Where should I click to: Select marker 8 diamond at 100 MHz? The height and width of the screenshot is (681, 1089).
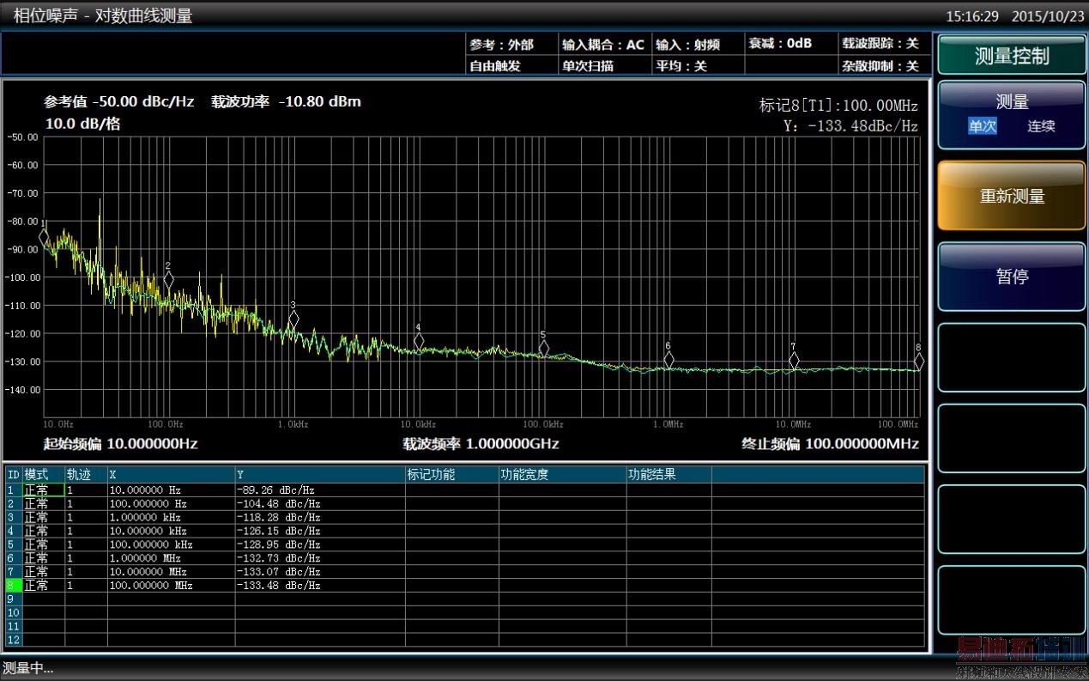918,362
